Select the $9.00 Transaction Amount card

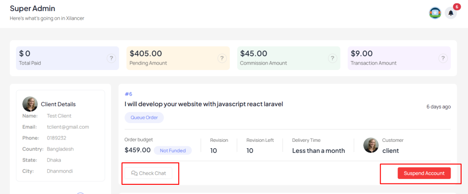(x=399, y=58)
